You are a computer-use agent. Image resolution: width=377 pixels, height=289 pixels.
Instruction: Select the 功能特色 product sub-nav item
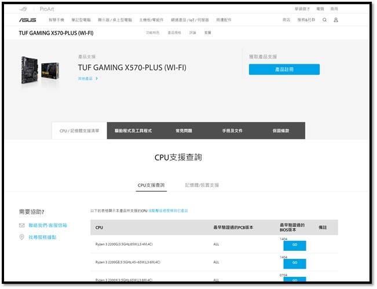click(153, 32)
